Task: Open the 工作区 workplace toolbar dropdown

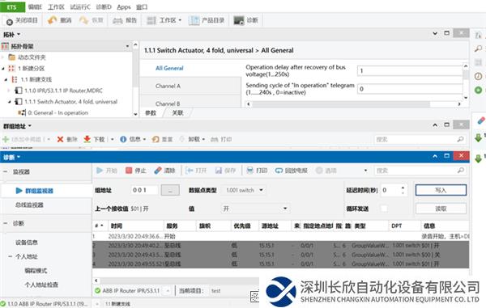Action: click(x=180, y=21)
